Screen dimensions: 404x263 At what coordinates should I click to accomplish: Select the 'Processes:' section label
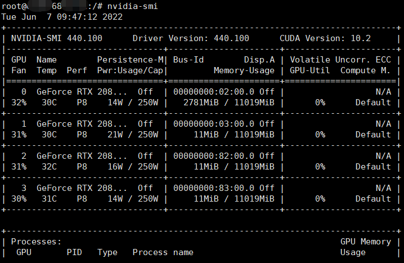click(37, 242)
